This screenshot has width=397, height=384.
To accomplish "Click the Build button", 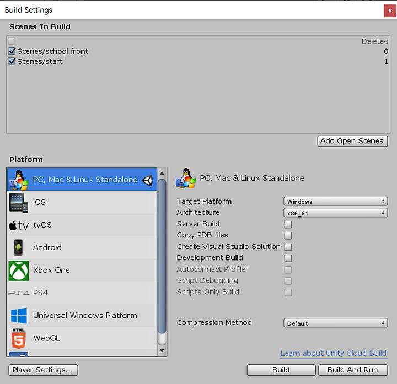I will [281, 370].
